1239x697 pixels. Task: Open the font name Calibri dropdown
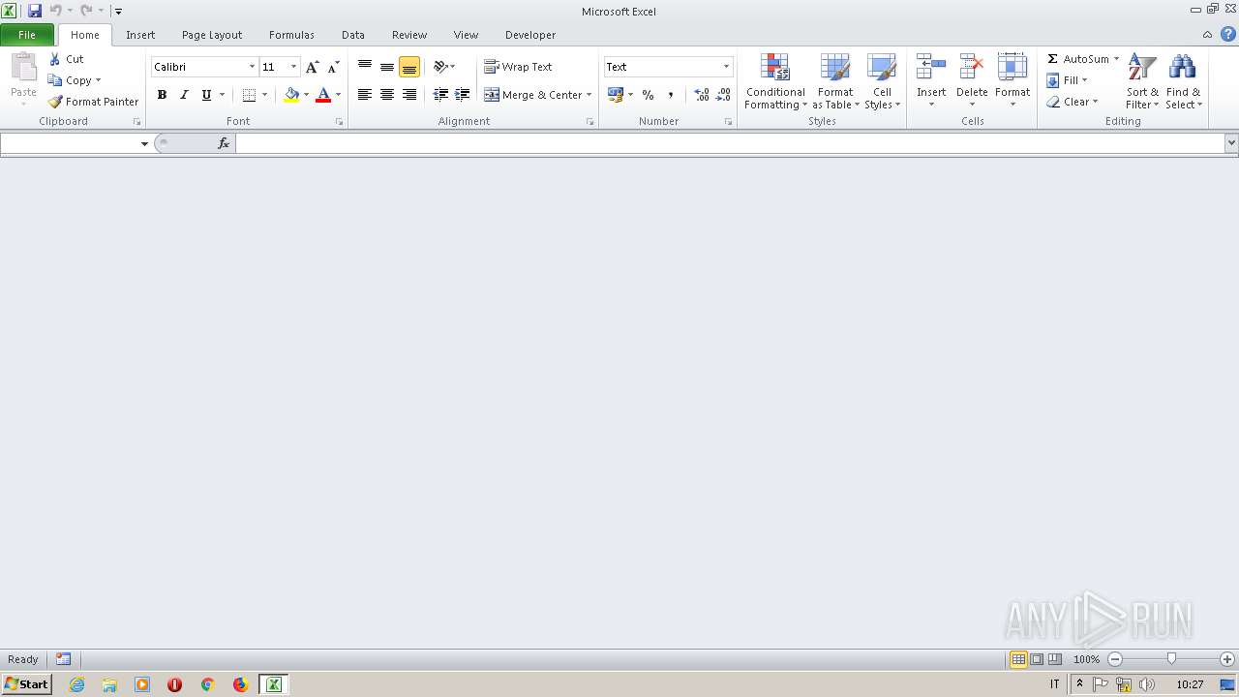252,67
